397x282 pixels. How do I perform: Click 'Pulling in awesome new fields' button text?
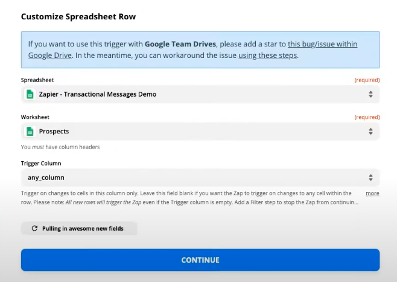[83, 228]
